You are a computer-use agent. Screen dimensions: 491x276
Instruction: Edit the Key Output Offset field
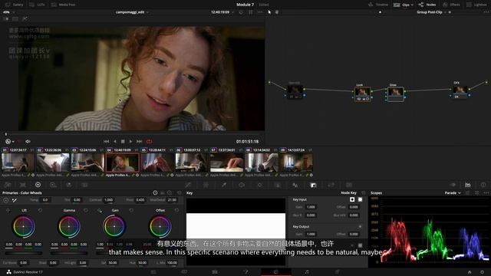pyautogui.click(x=354, y=234)
